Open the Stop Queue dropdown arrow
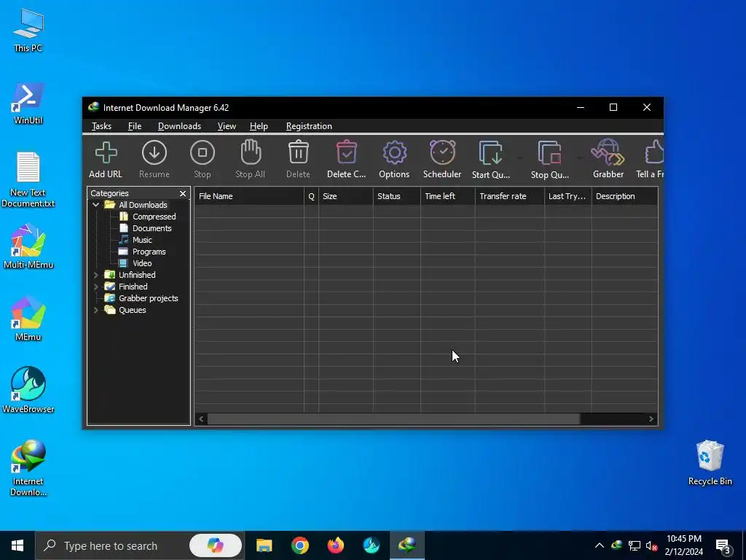This screenshot has height=560, width=746. click(579, 157)
